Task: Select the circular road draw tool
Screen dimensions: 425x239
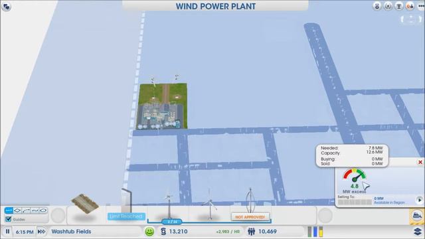Action: [x=43, y=210]
